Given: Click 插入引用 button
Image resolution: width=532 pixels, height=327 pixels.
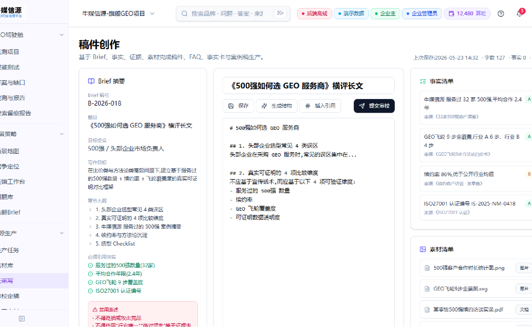Looking at the screenshot, I should coord(320,106).
